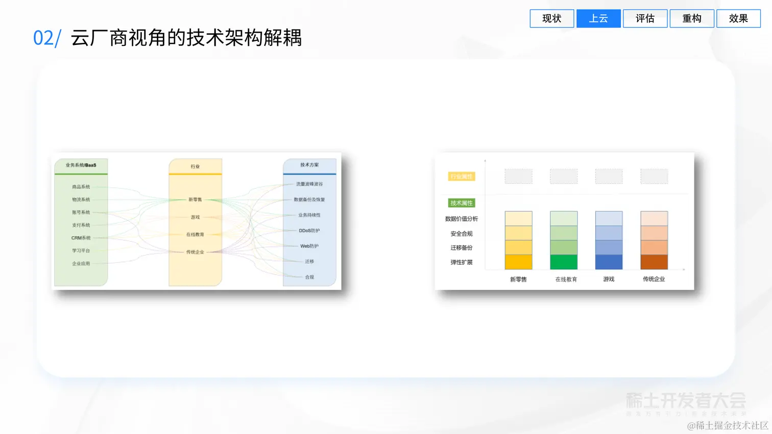Click the 业务系统/BaaS column header
Screen dimensions: 772x434
coord(81,165)
